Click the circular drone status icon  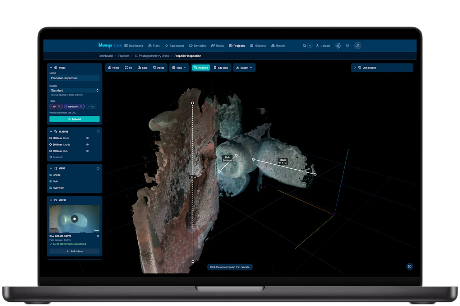pos(338,46)
